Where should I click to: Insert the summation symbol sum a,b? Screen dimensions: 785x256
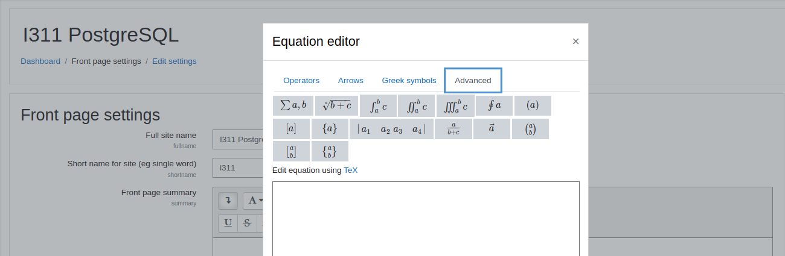[x=293, y=105]
